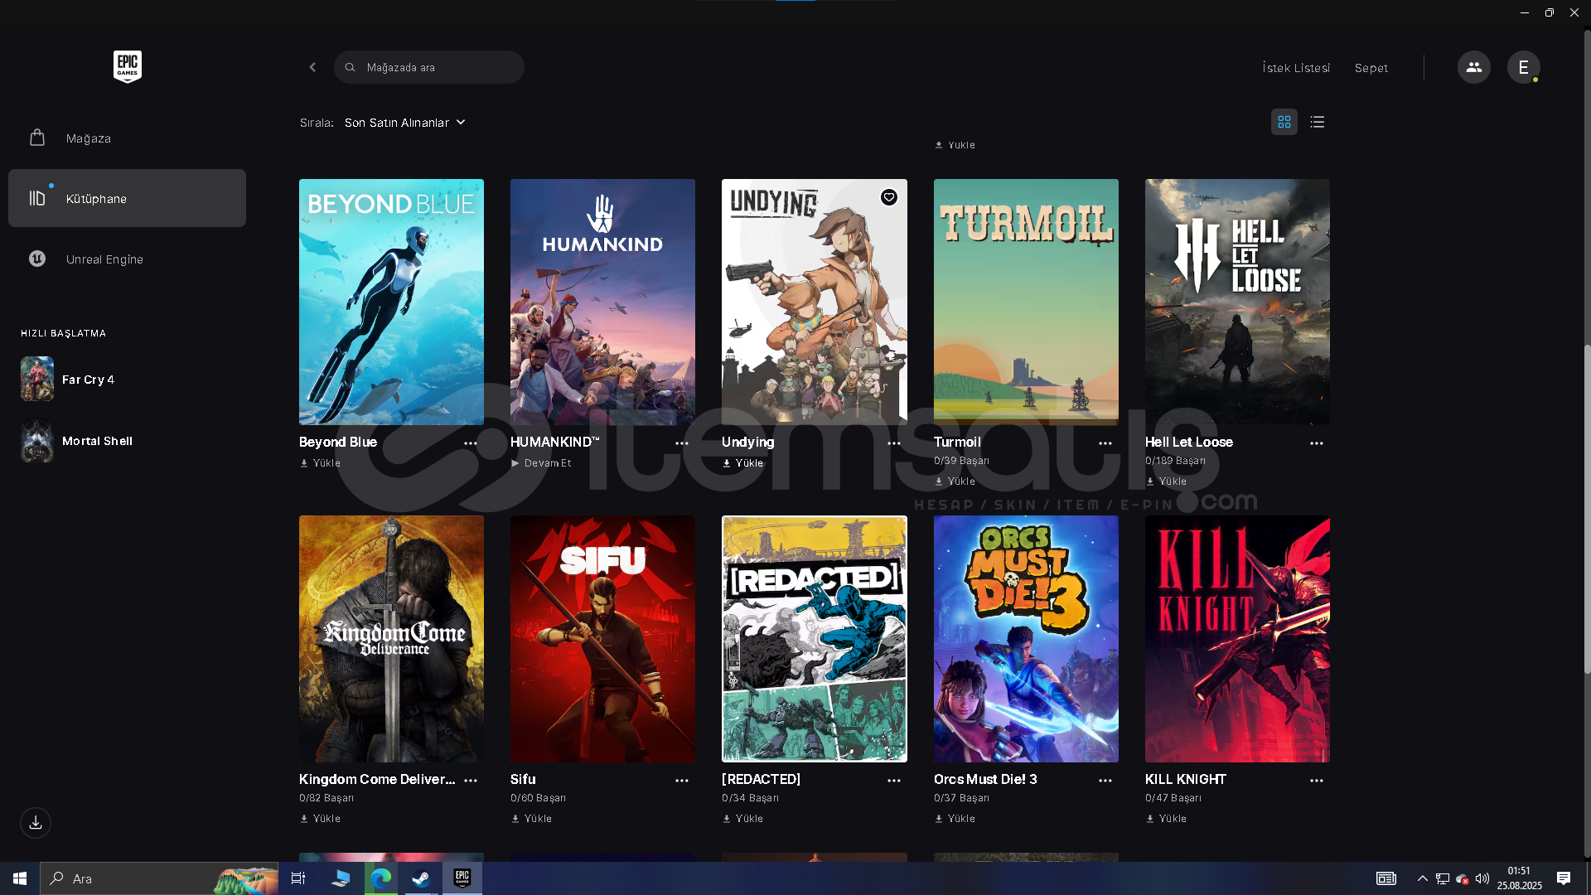Install Beyond Blue via Yükle

[320, 463]
